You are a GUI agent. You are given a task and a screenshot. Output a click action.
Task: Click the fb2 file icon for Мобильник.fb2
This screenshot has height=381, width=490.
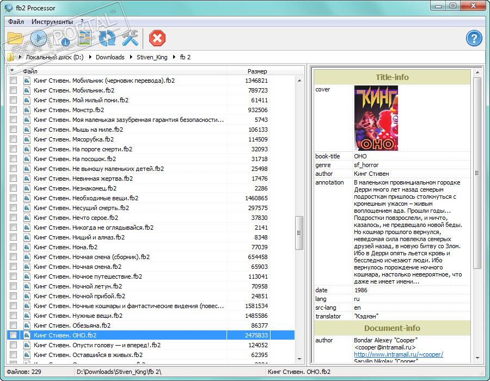pyautogui.click(x=27, y=90)
